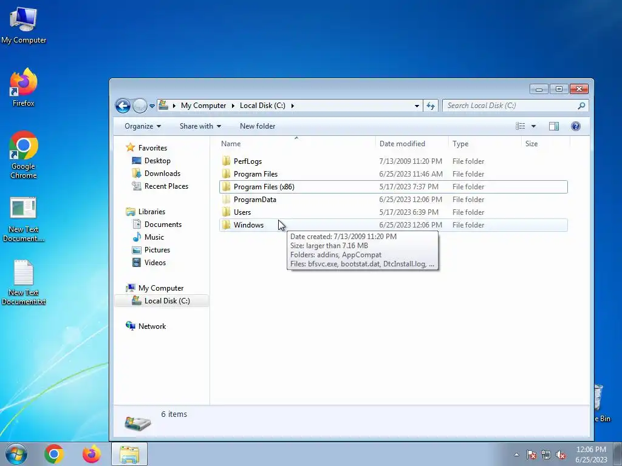Launch Firefox from the taskbar
This screenshot has height=466, width=622.
point(91,454)
